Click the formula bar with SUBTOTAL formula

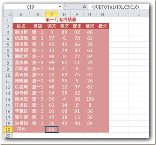[x=118, y=7]
